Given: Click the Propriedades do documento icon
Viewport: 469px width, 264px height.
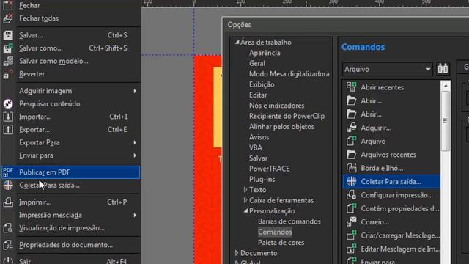Looking at the screenshot, I should 8,245.
